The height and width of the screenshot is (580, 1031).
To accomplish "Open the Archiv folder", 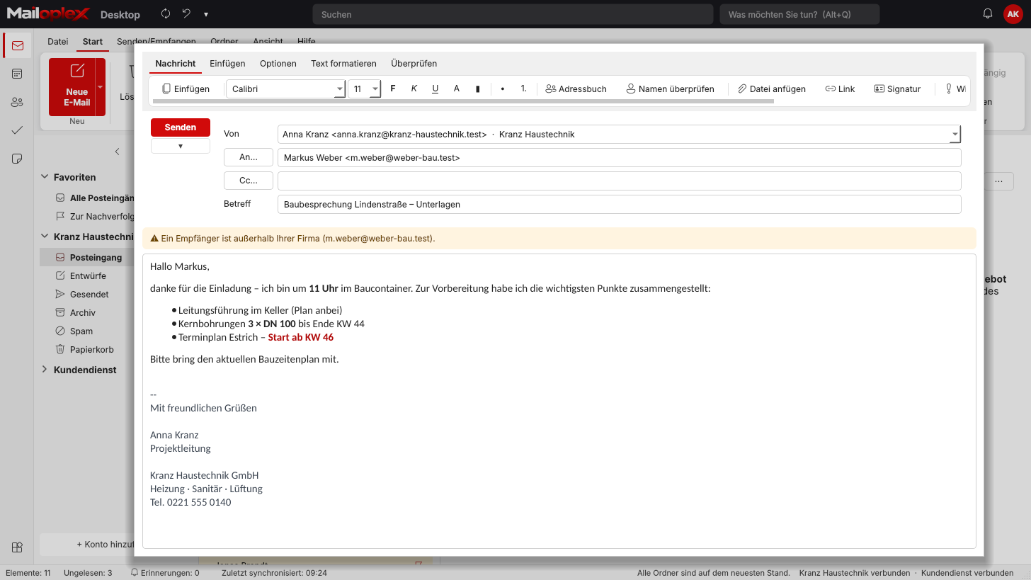I will 87,312.
